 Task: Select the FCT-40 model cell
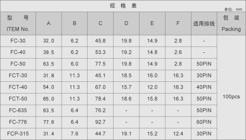pyautogui.click(x=18, y=87)
